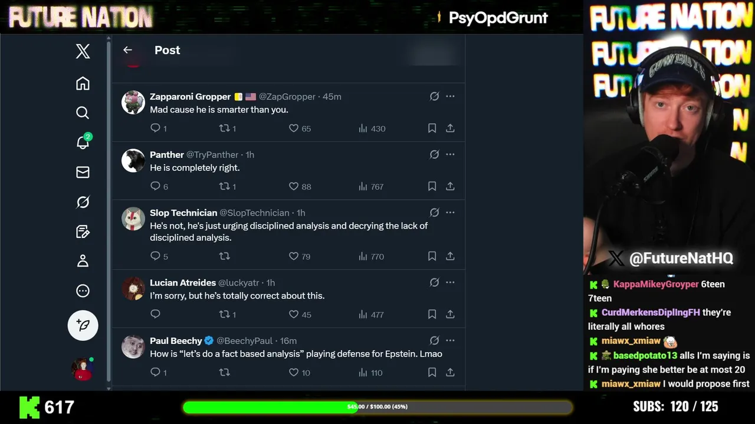
Task: Open Messages envelope icon
Action: point(83,172)
